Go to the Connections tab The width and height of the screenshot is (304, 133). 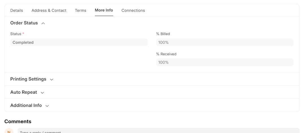(133, 10)
